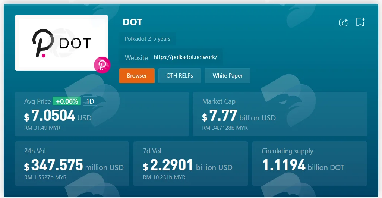The image size is (382, 198).
Task: Open the Market Cap card
Action: pyautogui.click(x=280, y=114)
